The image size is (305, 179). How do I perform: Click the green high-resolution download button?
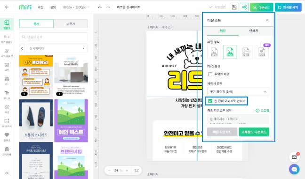point(254,132)
